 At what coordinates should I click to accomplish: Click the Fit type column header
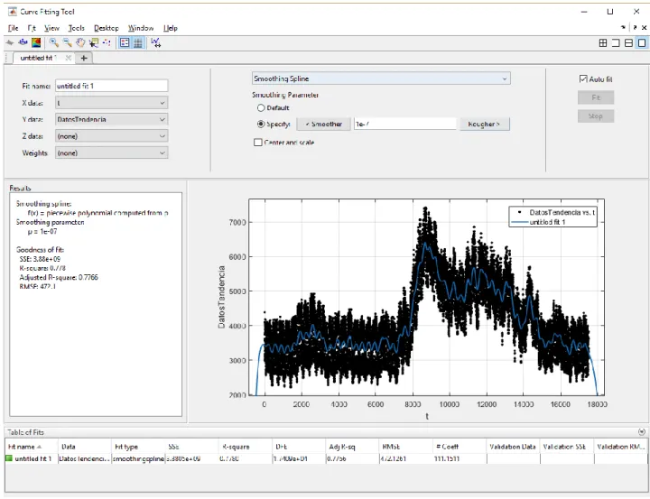(x=138, y=447)
